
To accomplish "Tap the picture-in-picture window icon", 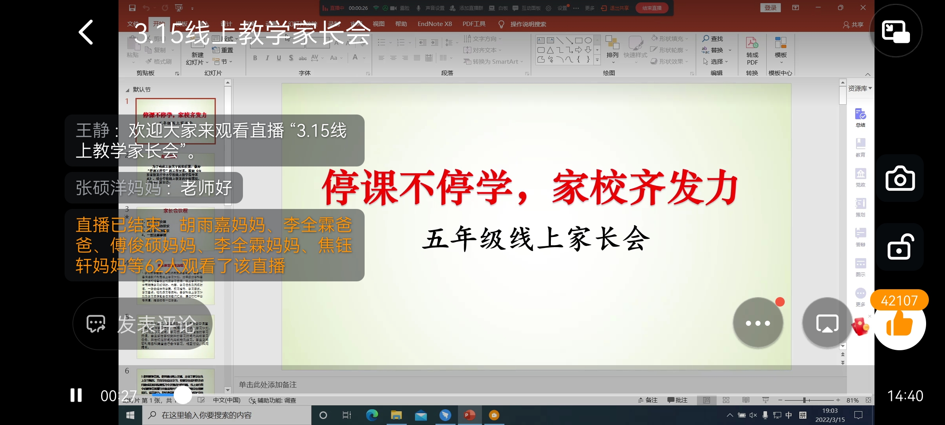I will tap(896, 31).
